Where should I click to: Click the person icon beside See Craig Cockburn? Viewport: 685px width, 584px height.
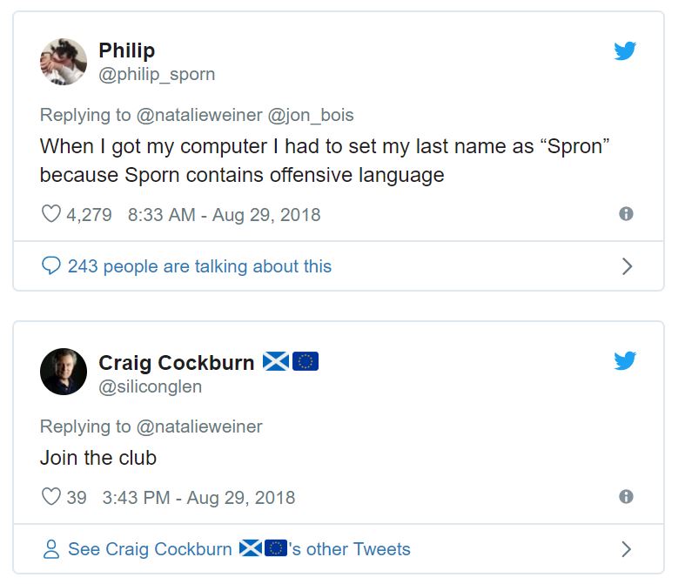[51, 549]
